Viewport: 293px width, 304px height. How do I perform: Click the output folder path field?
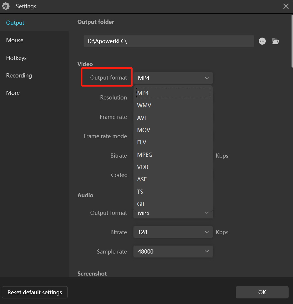click(169, 41)
